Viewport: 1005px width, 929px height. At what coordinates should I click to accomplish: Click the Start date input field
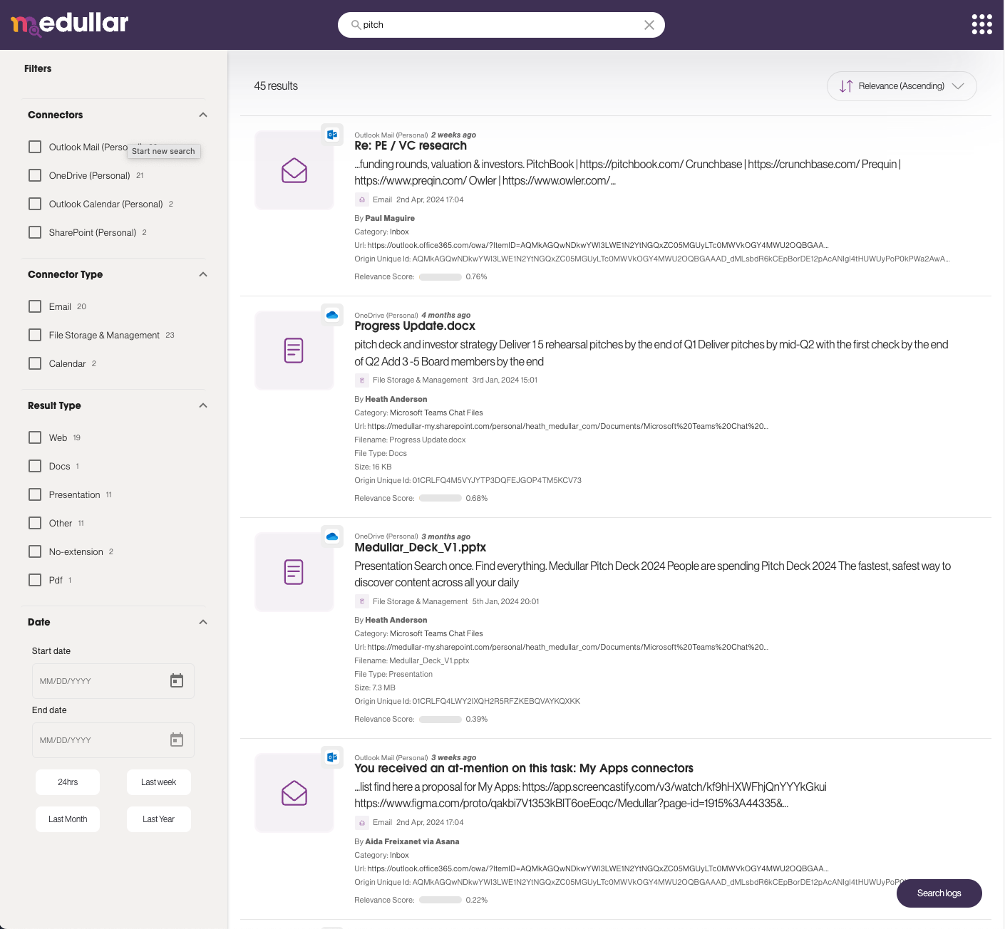(x=113, y=680)
